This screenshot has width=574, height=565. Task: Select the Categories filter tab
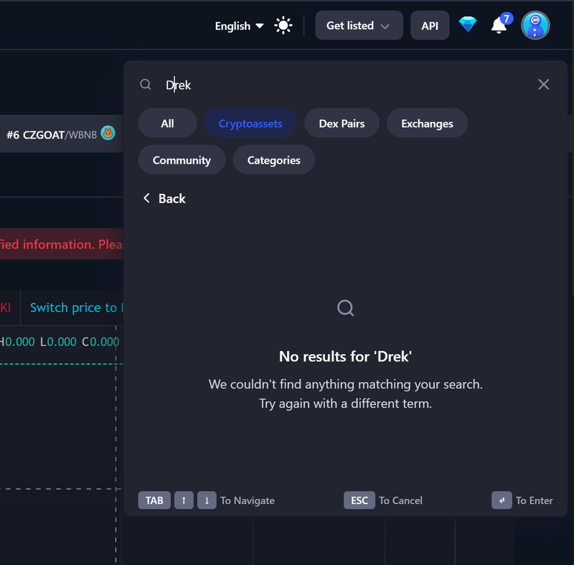(x=273, y=159)
